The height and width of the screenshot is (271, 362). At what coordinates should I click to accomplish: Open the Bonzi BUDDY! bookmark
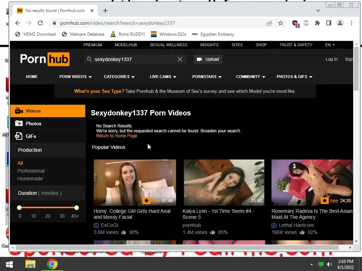127,34
